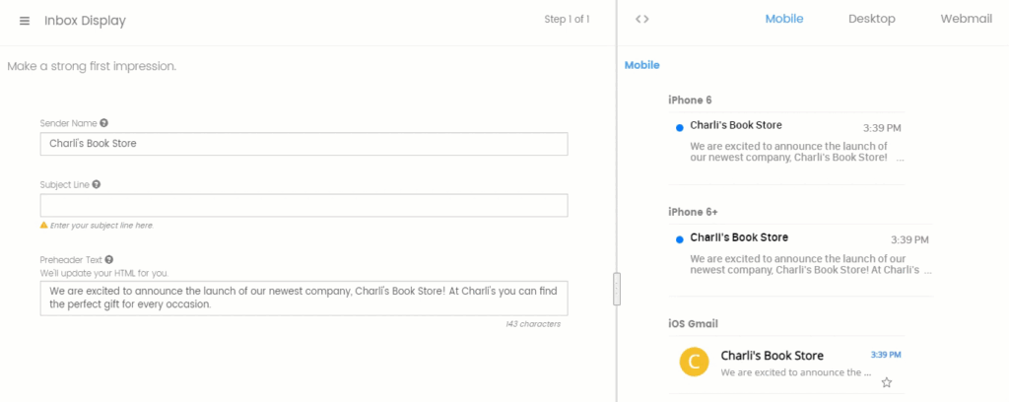Click the Step 1 of 1 indicator

coord(567,20)
